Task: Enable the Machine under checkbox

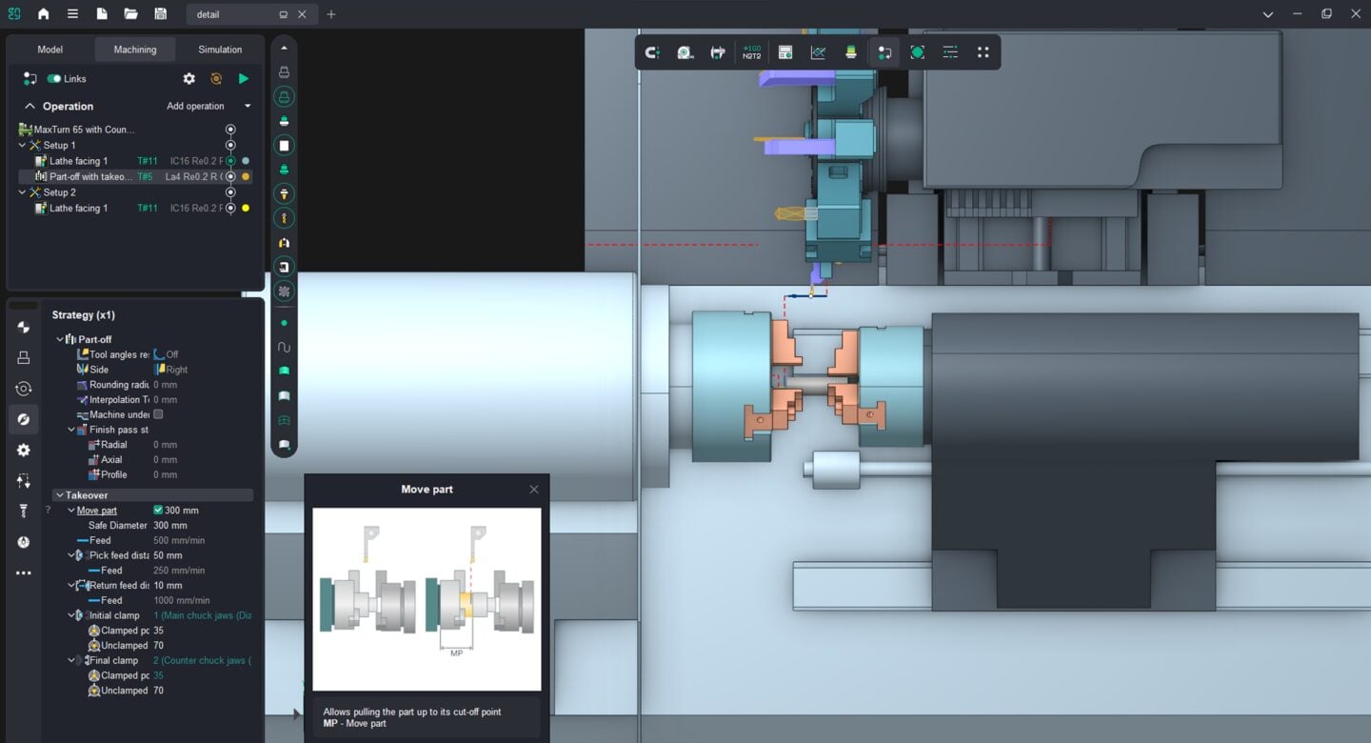Action: point(158,414)
